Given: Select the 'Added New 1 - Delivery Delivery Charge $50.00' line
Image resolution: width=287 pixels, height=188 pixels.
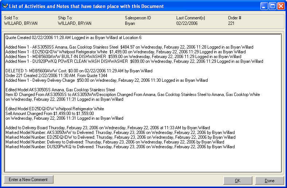Looking at the screenshot, I should pos(106,80).
